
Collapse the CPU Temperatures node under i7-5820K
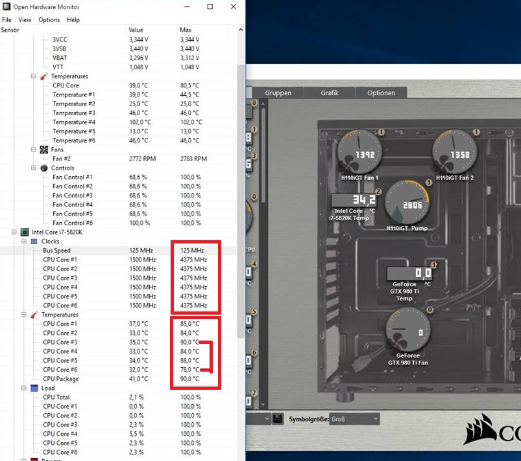tap(23, 315)
